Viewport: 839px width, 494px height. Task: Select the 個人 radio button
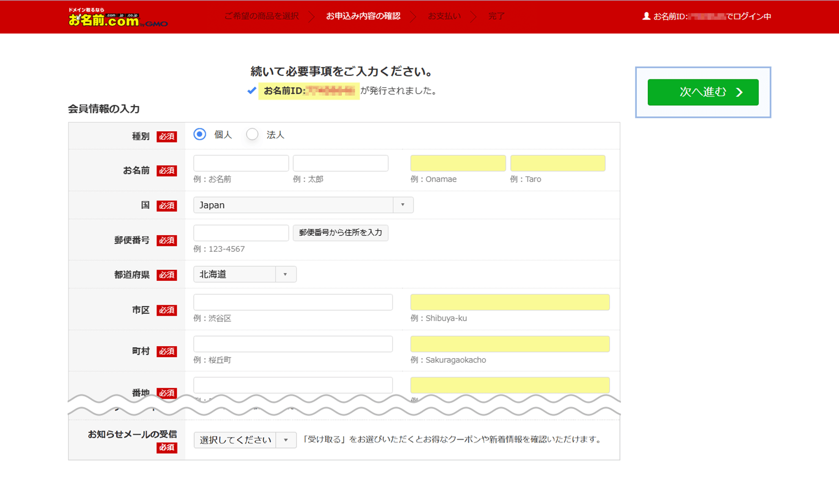(x=200, y=134)
